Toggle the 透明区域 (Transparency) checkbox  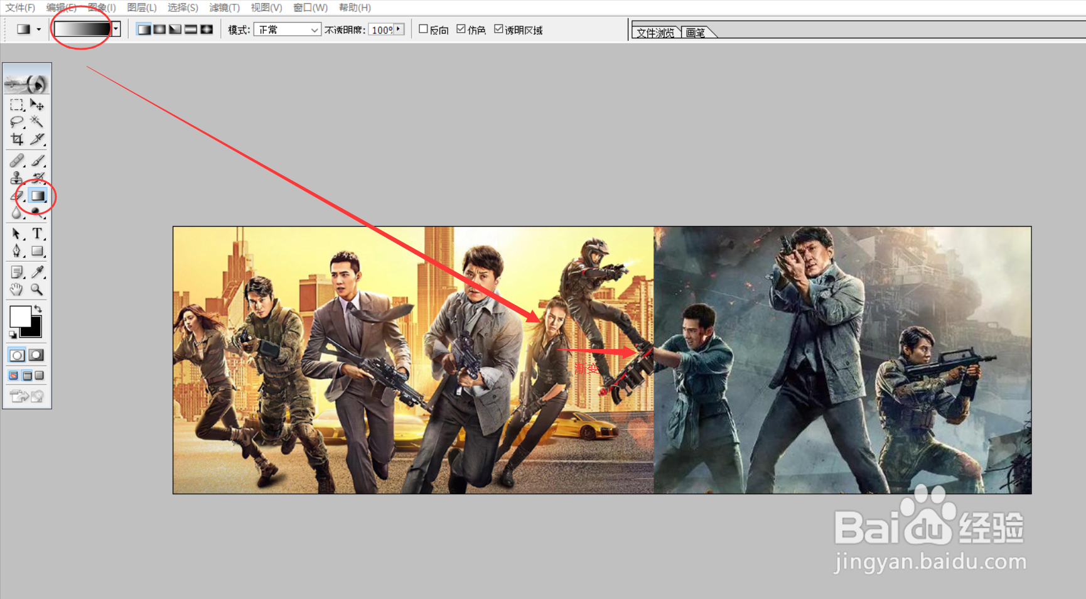(x=498, y=29)
